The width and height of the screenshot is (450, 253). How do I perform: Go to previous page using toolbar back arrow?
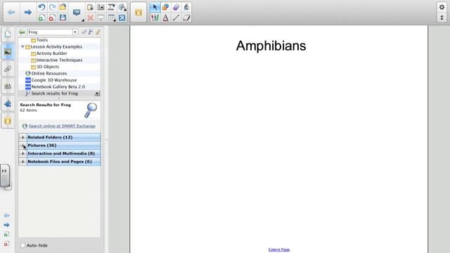point(11,13)
